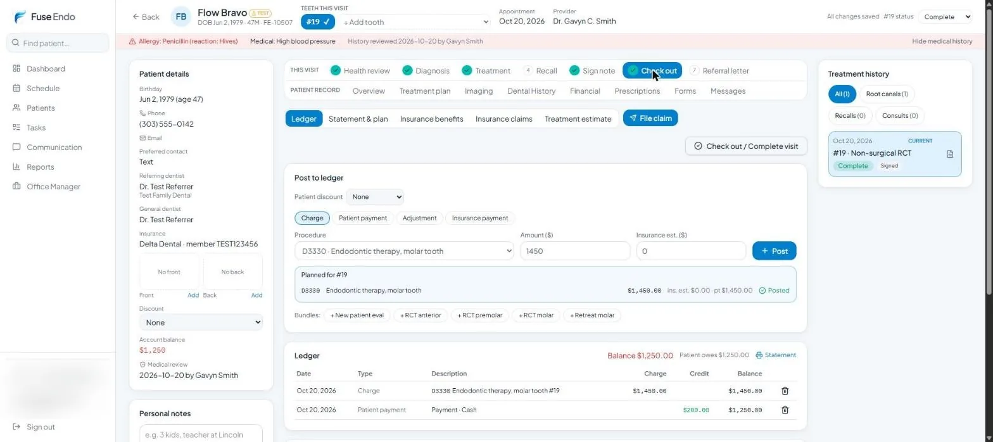Delete the Cash payment ledger row
Viewport: 993px width, 442px height.
coord(785,410)
